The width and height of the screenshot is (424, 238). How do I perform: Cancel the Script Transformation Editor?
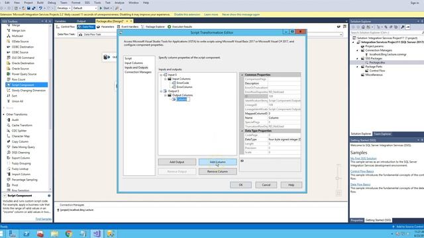[x=266, y=185]
